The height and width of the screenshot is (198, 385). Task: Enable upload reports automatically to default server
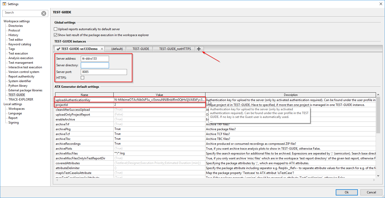tap(56, 29)
